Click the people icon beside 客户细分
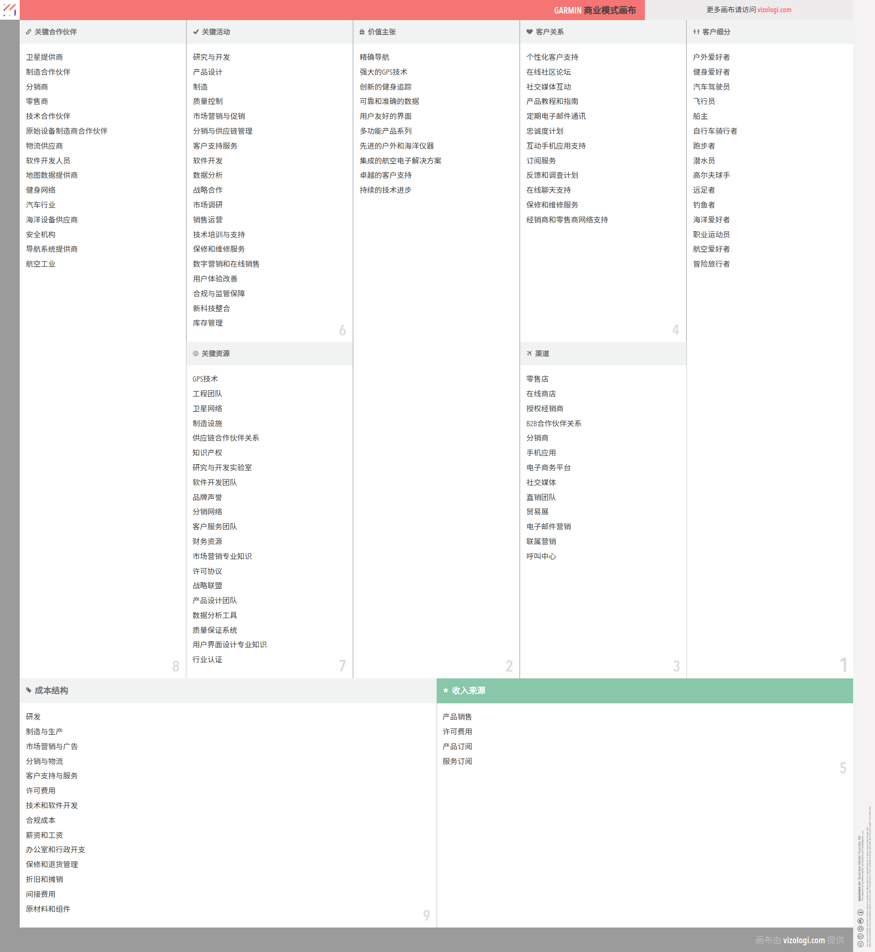 pos(696,31)
